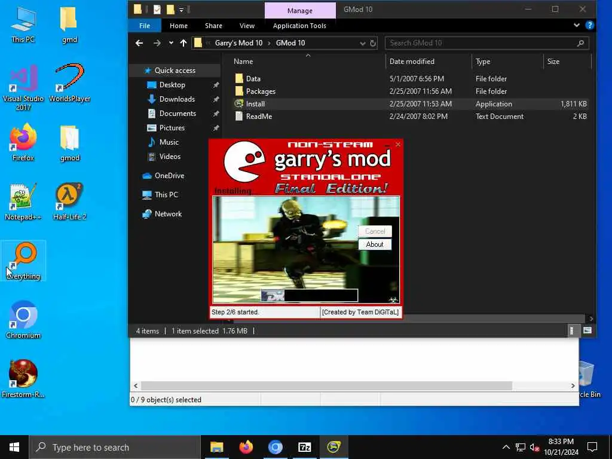Click the installer progress bar
612x459 pixels.
[x=309, y=295]
